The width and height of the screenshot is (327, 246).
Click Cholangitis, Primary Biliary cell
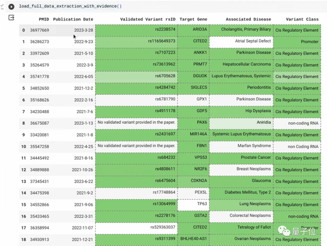pos(241,30)
